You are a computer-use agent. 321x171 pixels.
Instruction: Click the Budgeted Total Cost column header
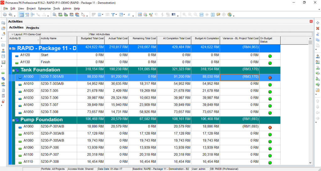[91, 40]
